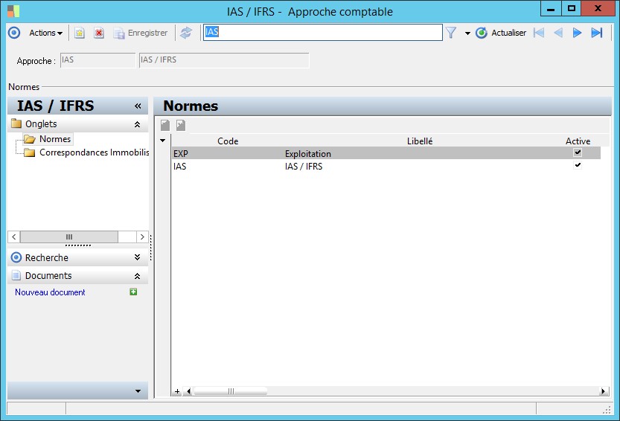Click the Actualiser button

coord(501,33)
